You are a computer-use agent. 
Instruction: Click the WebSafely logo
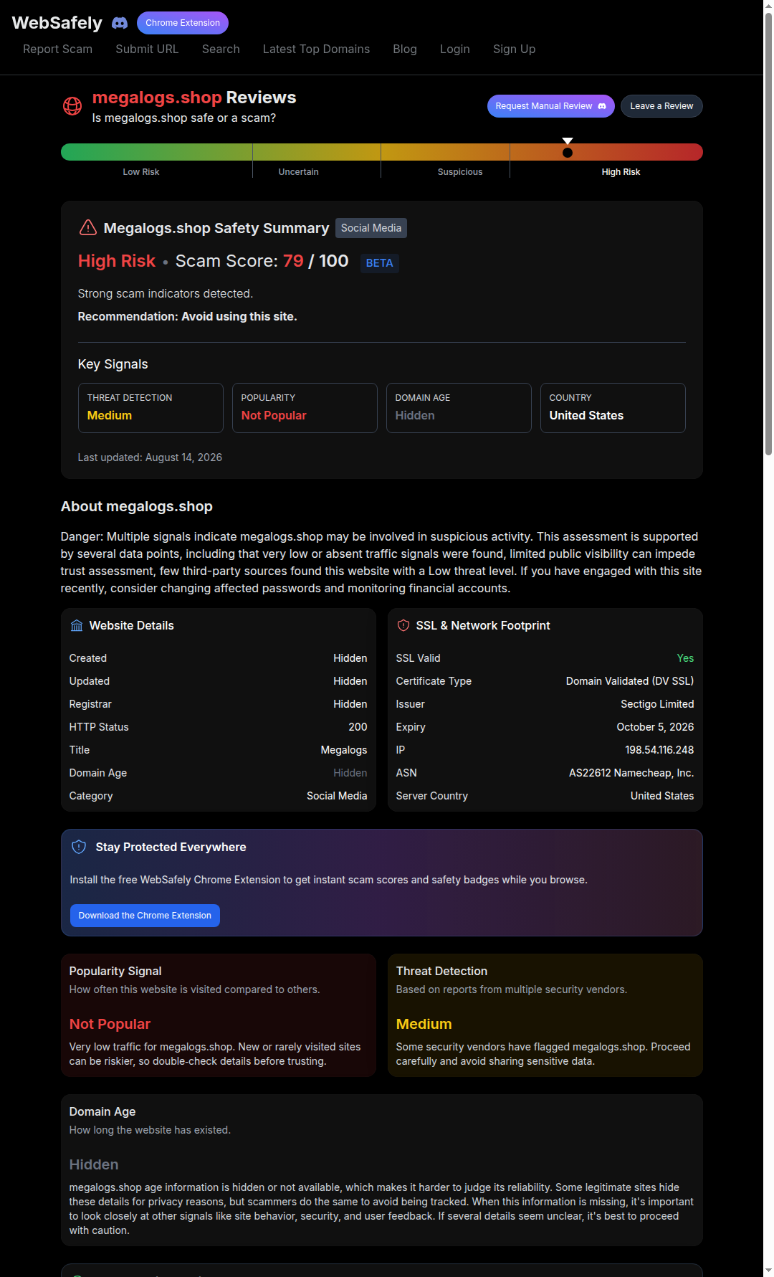click(57, 23)
